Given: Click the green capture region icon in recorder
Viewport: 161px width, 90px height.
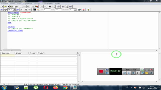Looking at the screenshot, I should tap(142, 70).
